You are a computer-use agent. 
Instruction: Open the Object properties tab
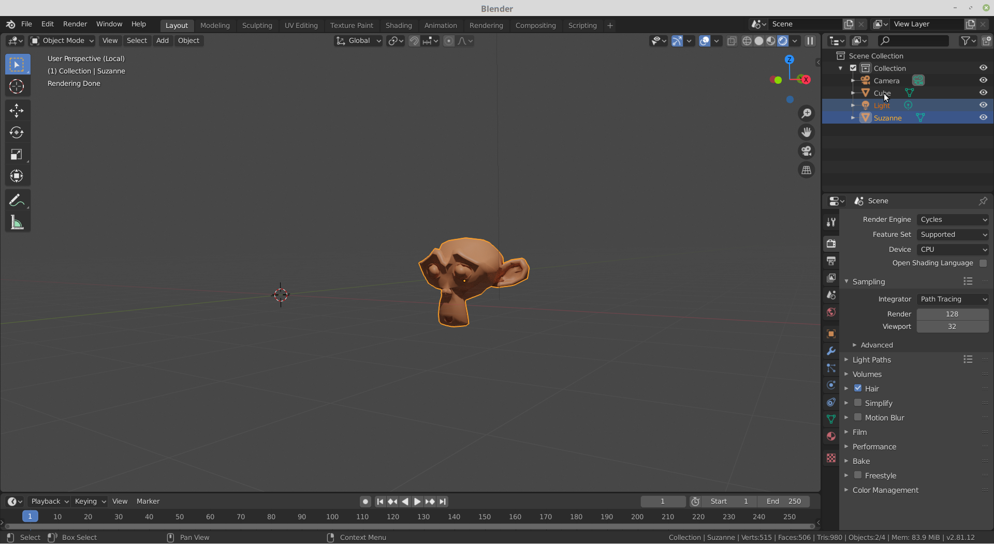pyautogui.click(x=831, y=334)
